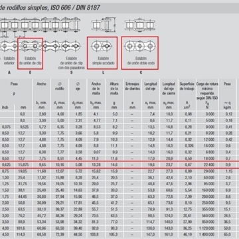Click the breaking load '95 000'
239x239 pixels.
click(210, 184)
